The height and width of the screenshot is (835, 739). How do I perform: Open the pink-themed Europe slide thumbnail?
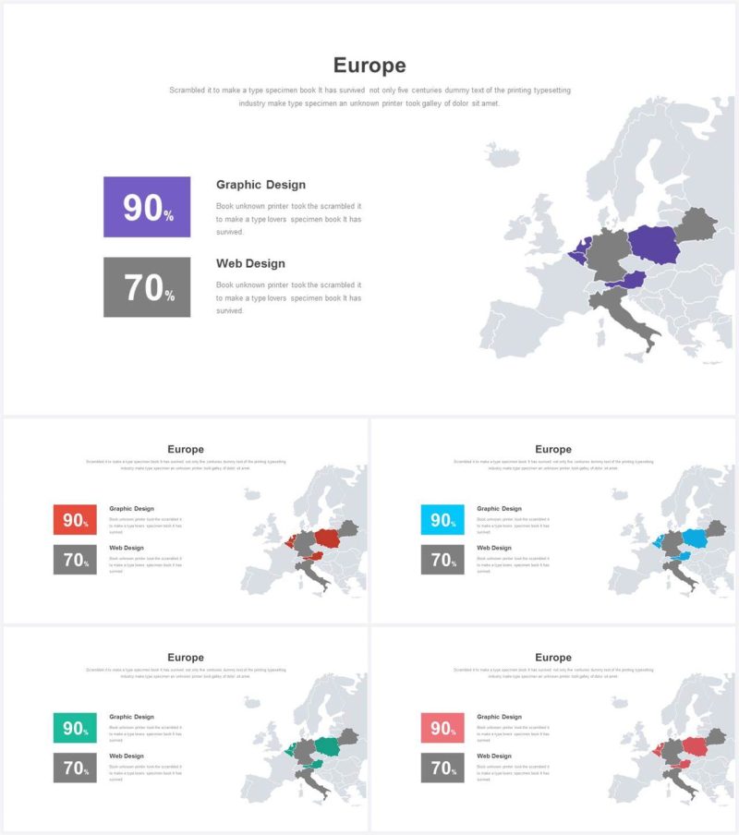553,729
